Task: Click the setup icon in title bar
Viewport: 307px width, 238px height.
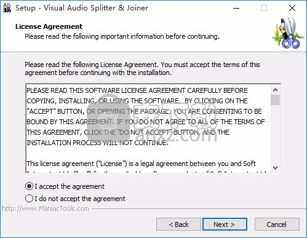Action: point(7,8)
